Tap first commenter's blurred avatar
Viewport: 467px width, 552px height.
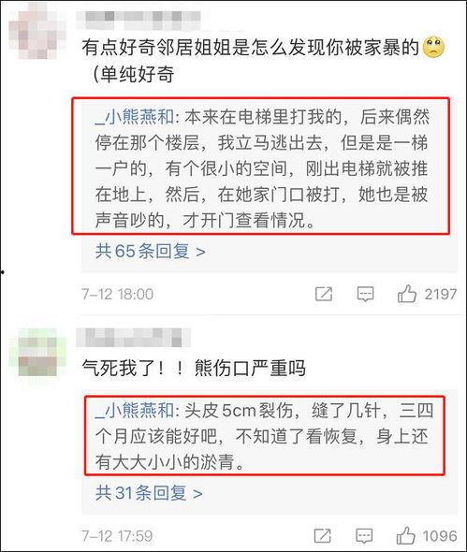(x=37, y=31)
